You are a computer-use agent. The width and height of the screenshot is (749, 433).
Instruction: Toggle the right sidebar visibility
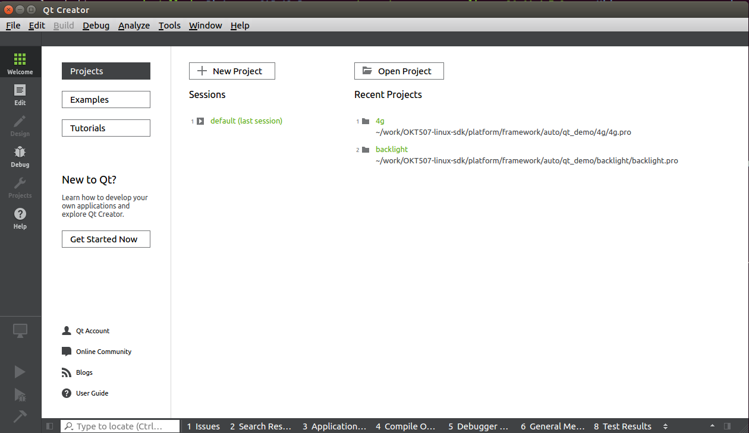[727, 426]
